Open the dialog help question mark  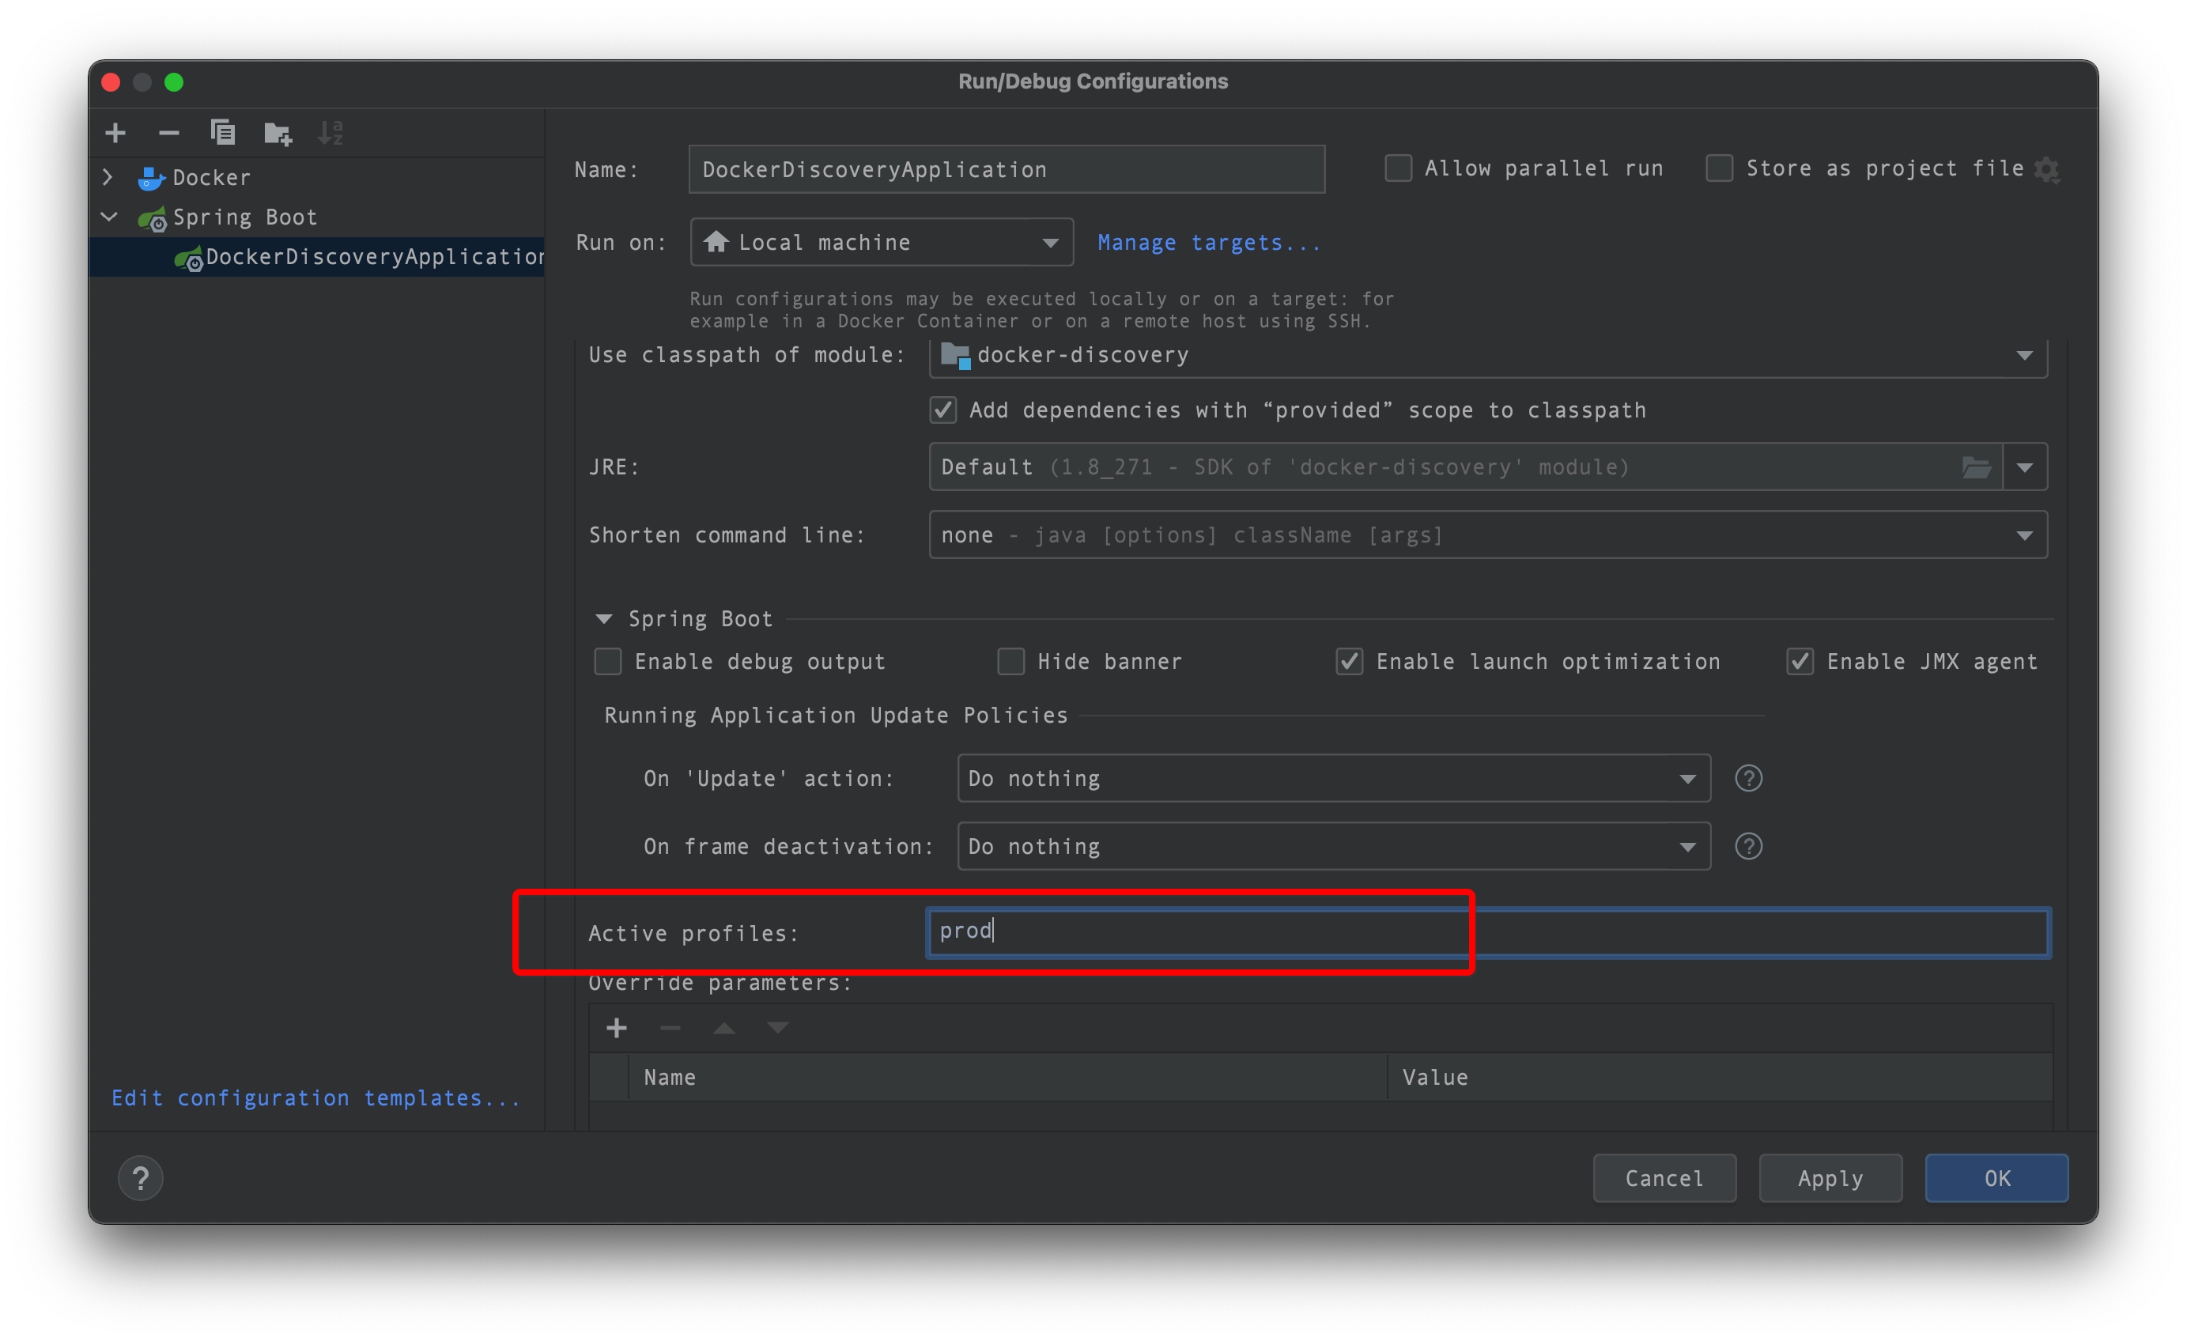(x=140, y=1177)
